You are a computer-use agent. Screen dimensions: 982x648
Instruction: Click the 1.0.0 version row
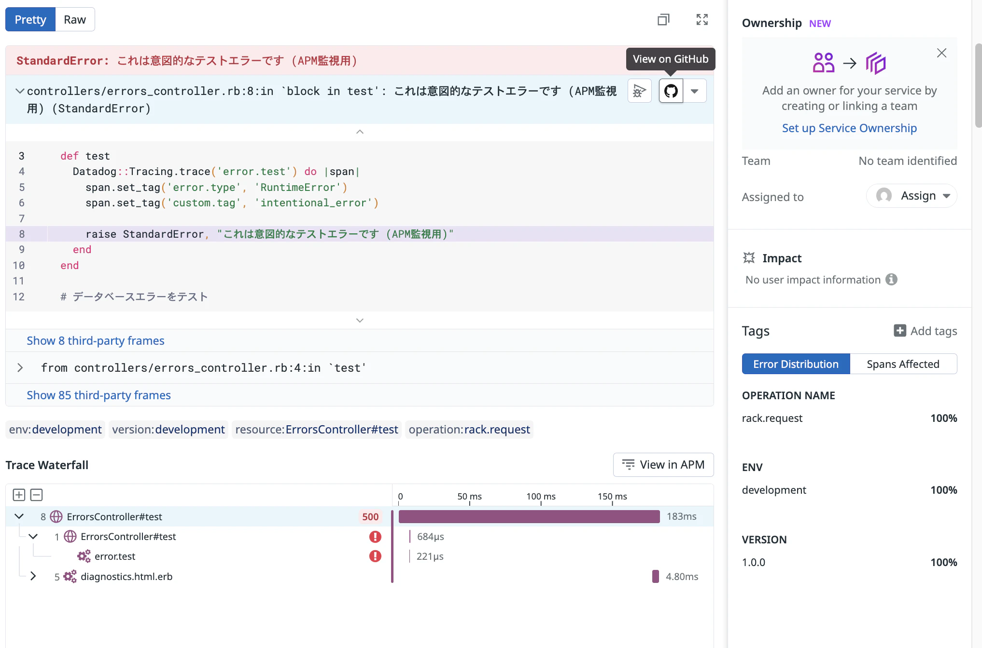(x=849, y=562)
